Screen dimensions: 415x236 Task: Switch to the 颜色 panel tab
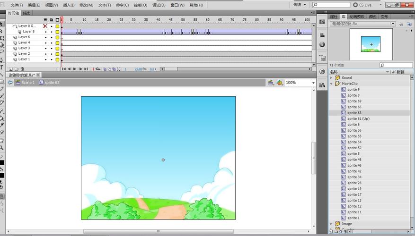coord(373,17)
